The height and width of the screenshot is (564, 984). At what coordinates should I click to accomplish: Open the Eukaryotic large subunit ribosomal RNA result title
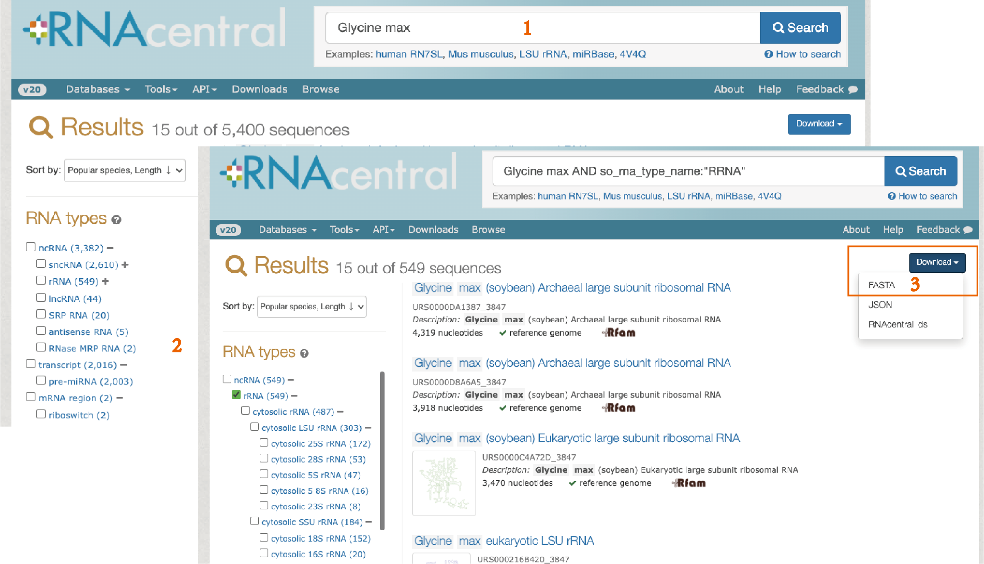576,438
